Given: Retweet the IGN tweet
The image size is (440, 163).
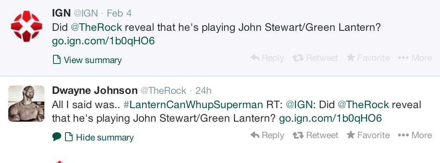Looking at the screenshot, I should 316,58.
